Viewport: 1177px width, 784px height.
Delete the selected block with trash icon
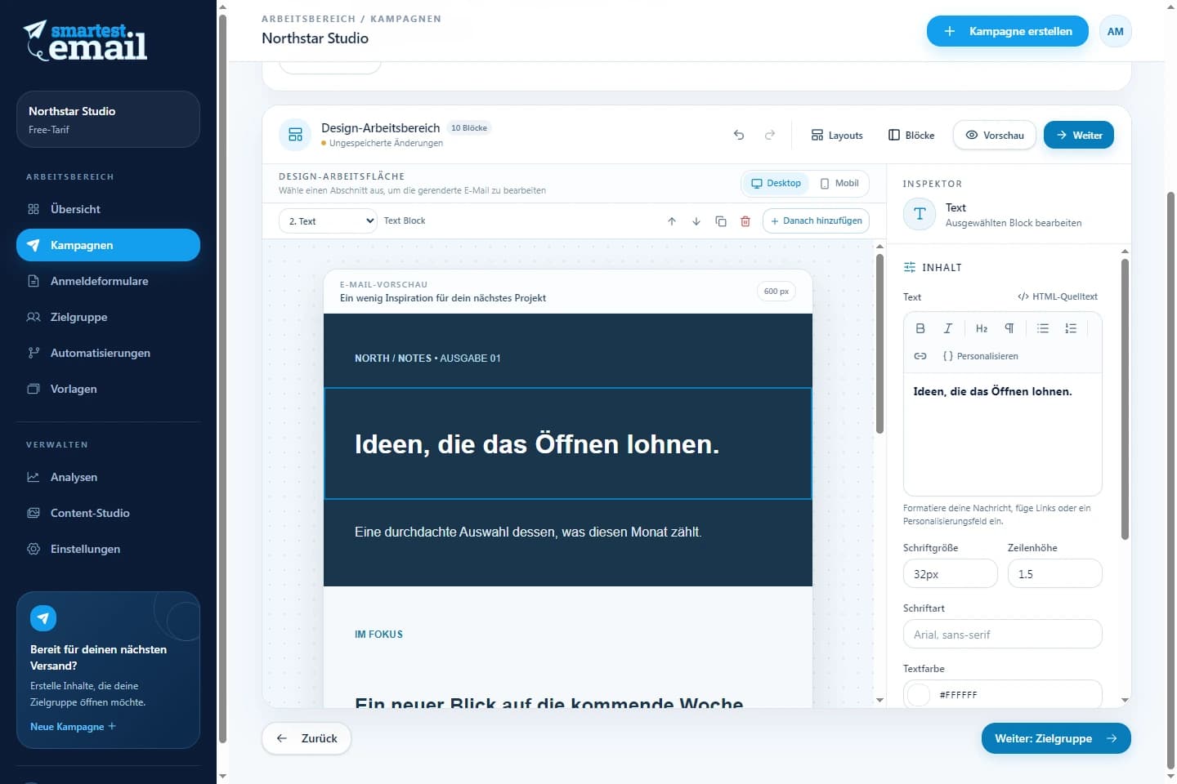point(745,221)
